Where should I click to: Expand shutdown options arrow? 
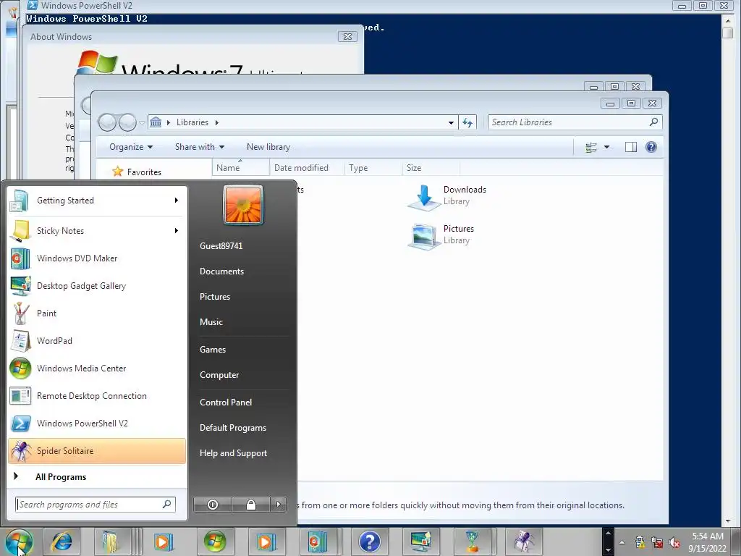pos(279,505)
